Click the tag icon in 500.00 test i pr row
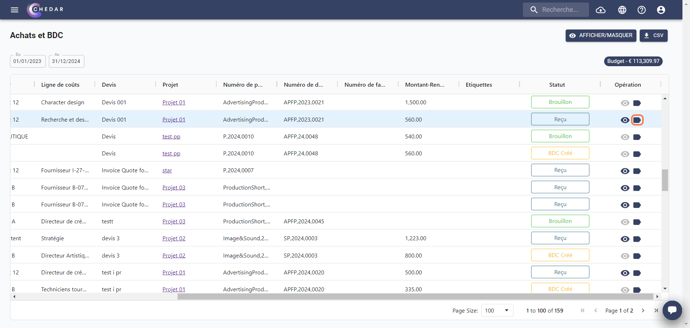This screenshot has width=690, height=328. coord(637,273)
